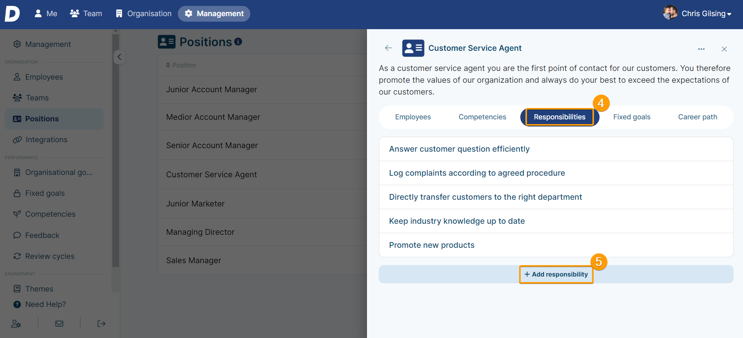
Task: Open Themes in sidebar
Action: [54, 289]
